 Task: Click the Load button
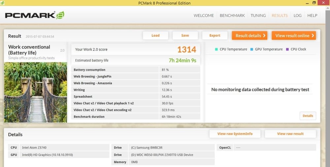point(155,35)
